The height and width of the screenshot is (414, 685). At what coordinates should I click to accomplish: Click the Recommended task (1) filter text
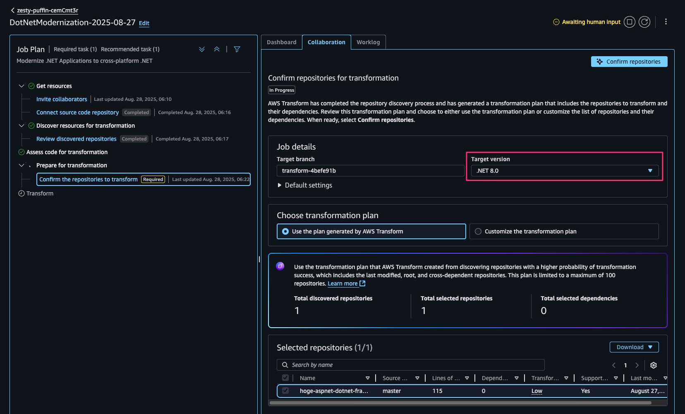(x=130, y=49)
